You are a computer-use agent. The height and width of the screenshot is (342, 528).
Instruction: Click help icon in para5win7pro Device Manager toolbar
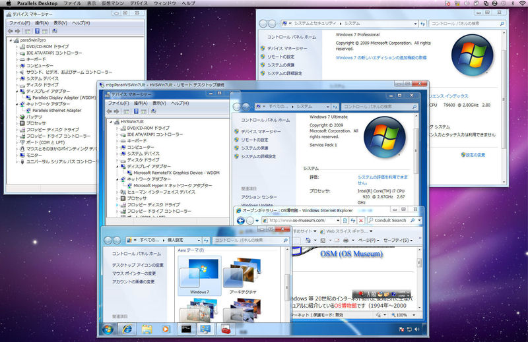tap(37, 31)
